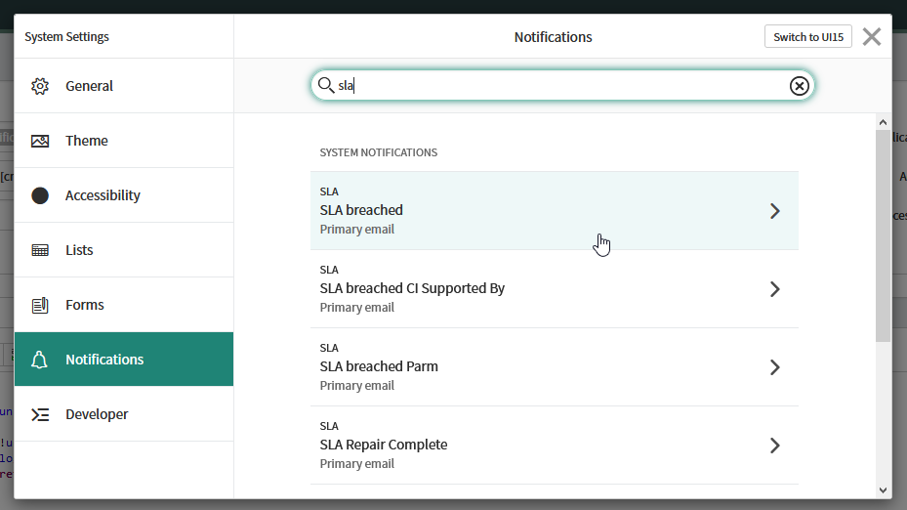Select the SLA breached notification text
The height and width of the screenshot is (510, 907).
[x=361, y=210]
